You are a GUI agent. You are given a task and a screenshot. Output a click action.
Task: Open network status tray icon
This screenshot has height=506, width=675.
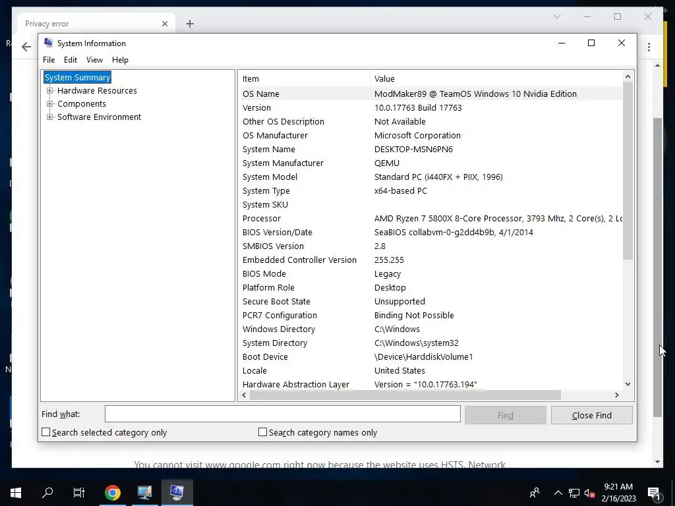pyautogui.click(x=574, y=493)
